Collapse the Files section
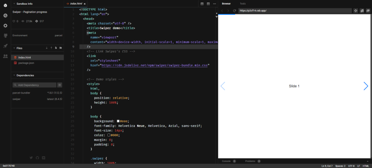 [x=14, y=48]
